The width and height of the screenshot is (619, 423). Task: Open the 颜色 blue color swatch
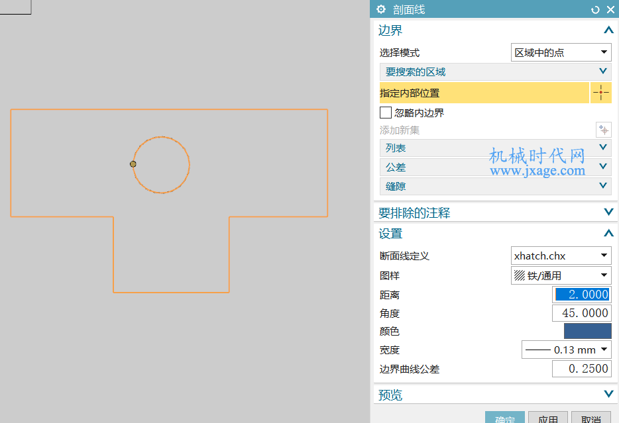tap(587, 331)
